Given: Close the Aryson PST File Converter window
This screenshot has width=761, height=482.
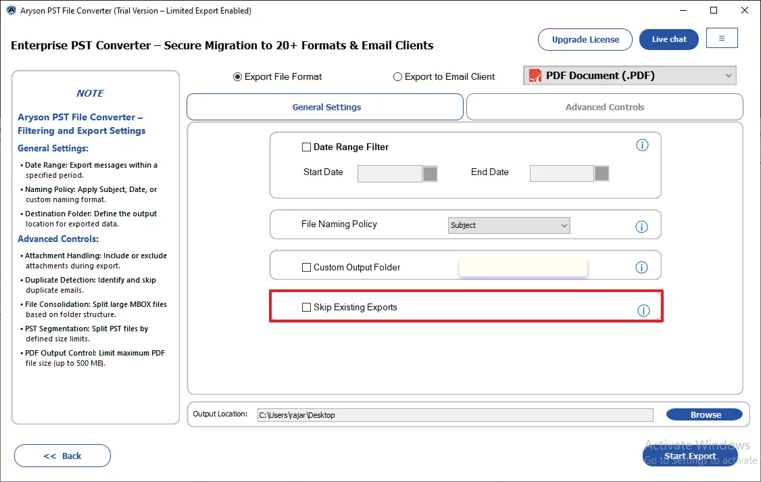Looking at the screenshot, I should 745,10.
